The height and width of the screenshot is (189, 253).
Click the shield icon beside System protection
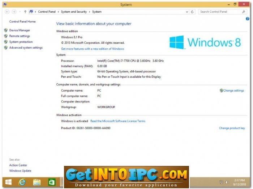6,42
